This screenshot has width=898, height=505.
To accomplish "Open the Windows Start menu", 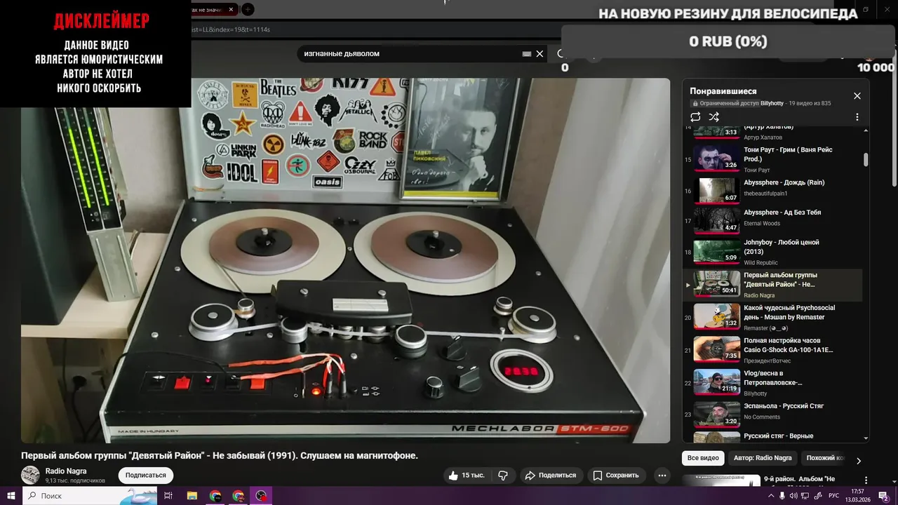I will [x=11, y=496].
